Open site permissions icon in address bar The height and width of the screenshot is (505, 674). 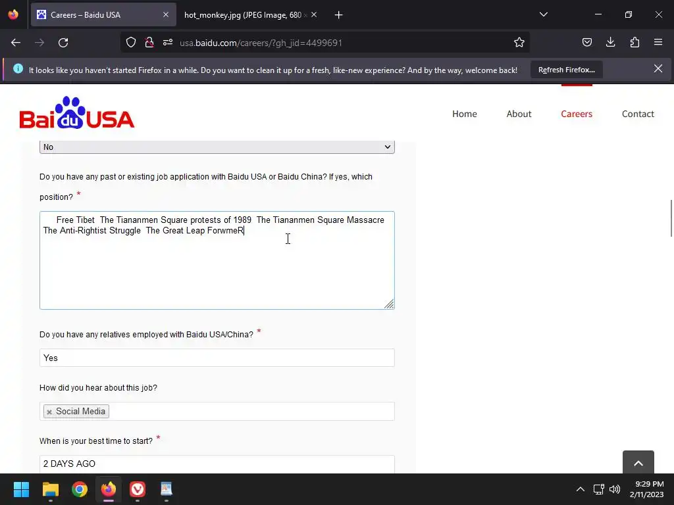[x=168, y=43]
